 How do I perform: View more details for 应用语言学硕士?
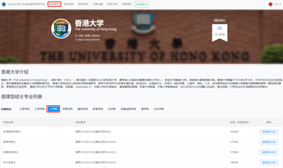268,132
